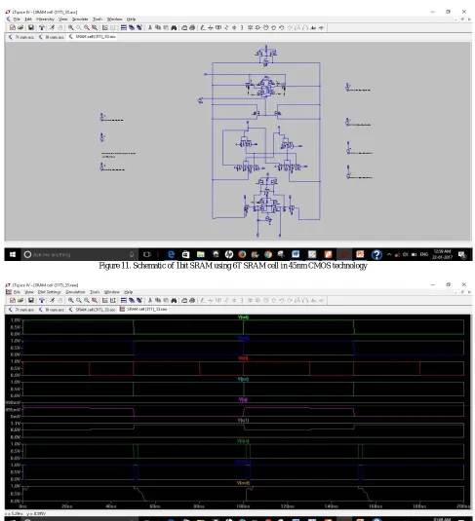The width and height of the screenshot is (475, 521).
Task: Place Diode from upper toolbar
Action: (x=250, y=27)
